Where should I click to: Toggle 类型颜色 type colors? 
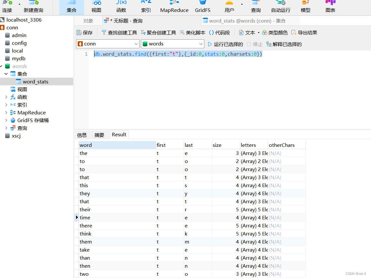(x=275, y=33)
